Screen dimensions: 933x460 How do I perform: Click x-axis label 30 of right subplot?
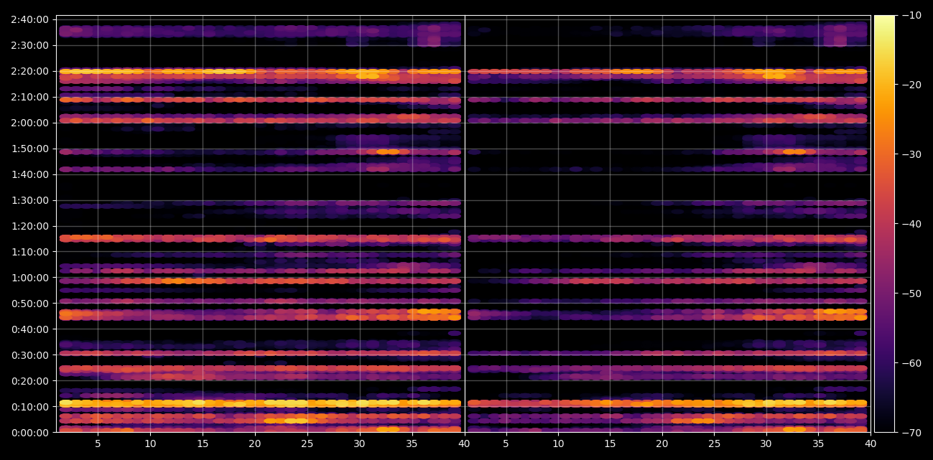766,444
